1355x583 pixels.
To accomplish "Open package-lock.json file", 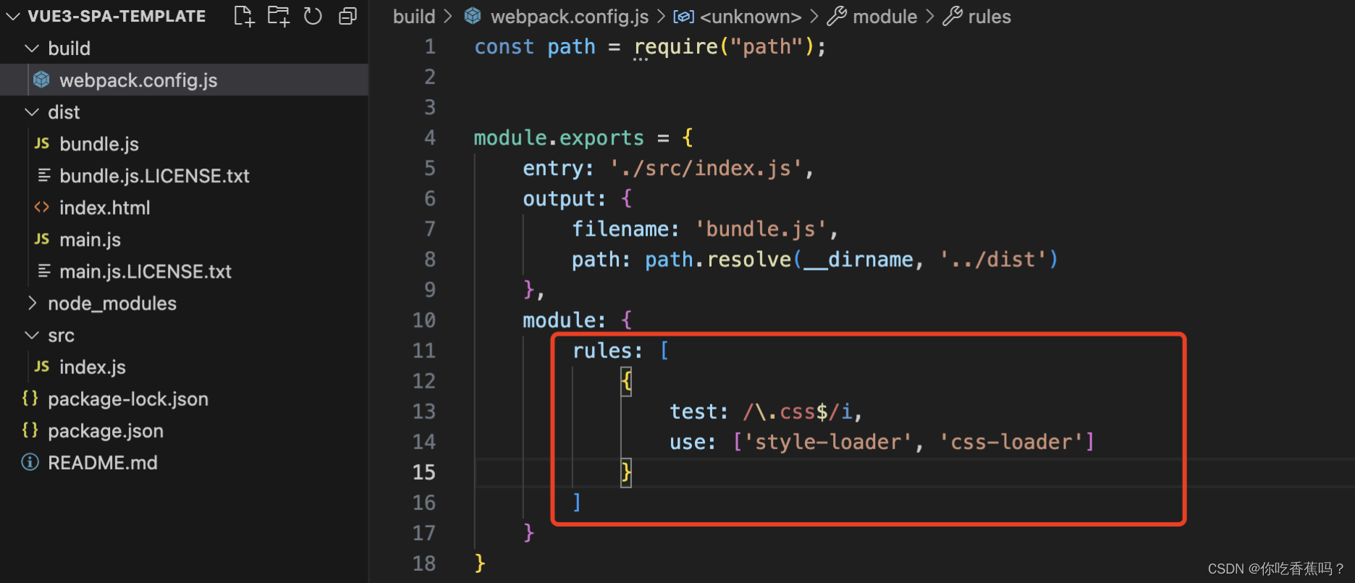I will point(128,399).
